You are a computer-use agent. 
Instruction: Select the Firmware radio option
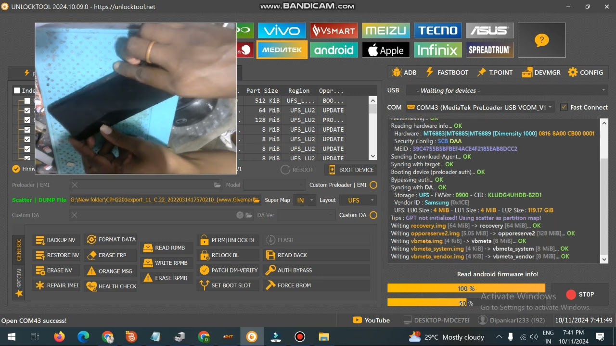[16, 169]
